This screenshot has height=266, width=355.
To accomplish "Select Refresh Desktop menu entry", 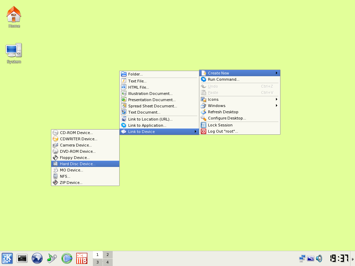I will [240, 112].
